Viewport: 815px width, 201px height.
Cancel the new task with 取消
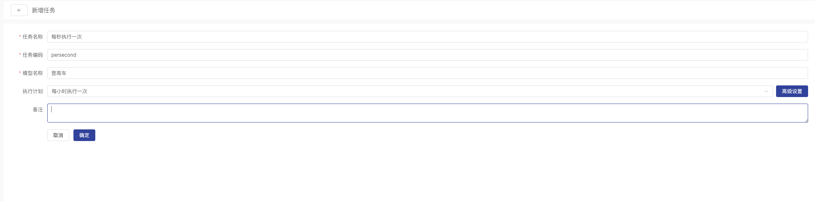pos(58,135)
